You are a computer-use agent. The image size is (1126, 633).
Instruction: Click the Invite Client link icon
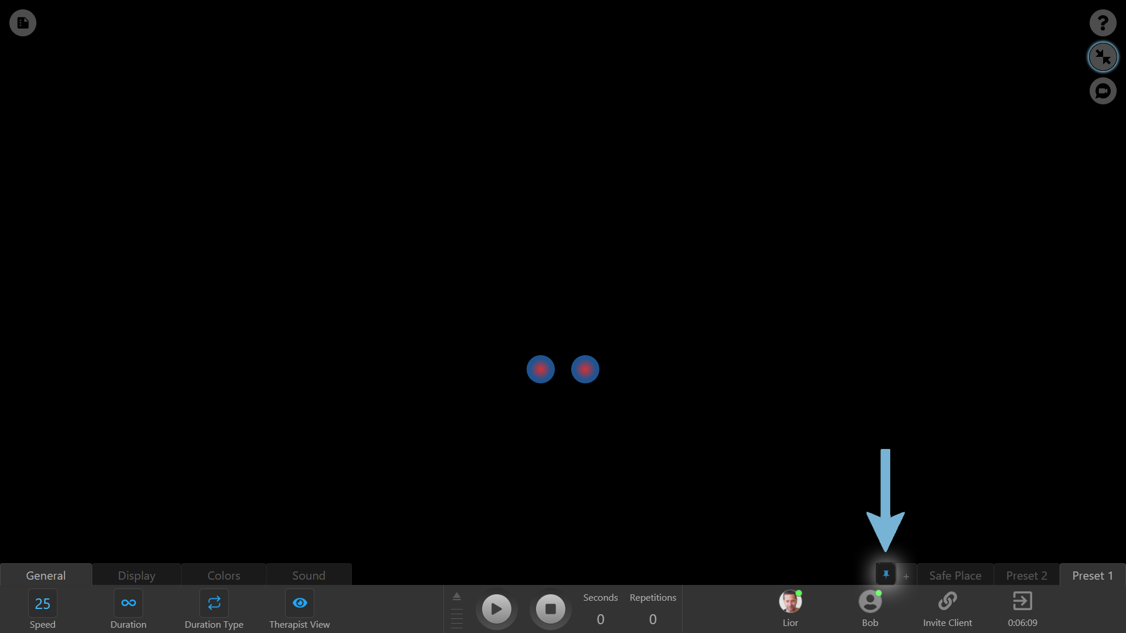pos(947,601)
